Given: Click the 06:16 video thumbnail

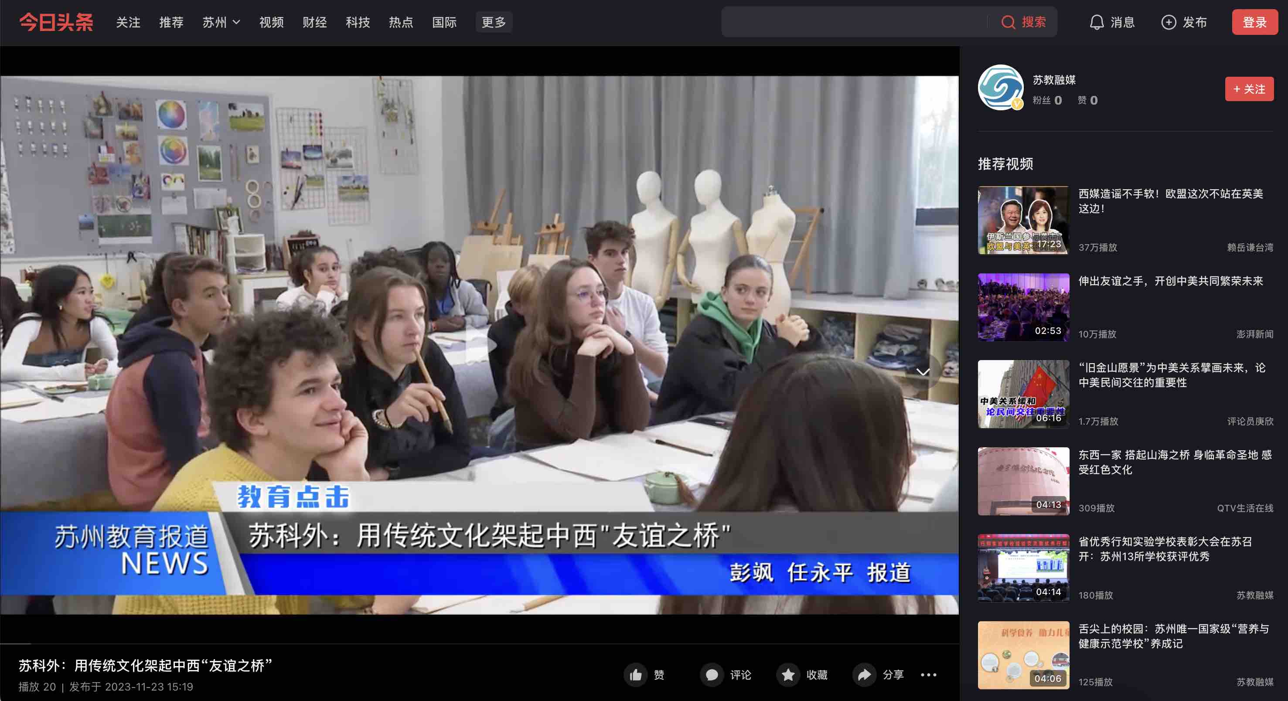Looking at the screenshot, I should coord(1023,394).
